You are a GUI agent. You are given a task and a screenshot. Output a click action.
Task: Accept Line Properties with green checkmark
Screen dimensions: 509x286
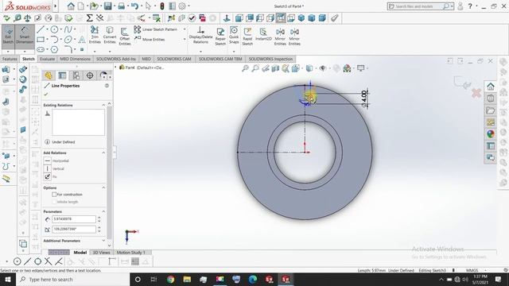tap(46, 95)
